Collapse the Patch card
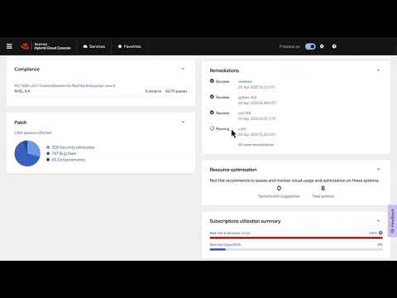The height and width of the screenshot is (298, 397). point(183,123)
